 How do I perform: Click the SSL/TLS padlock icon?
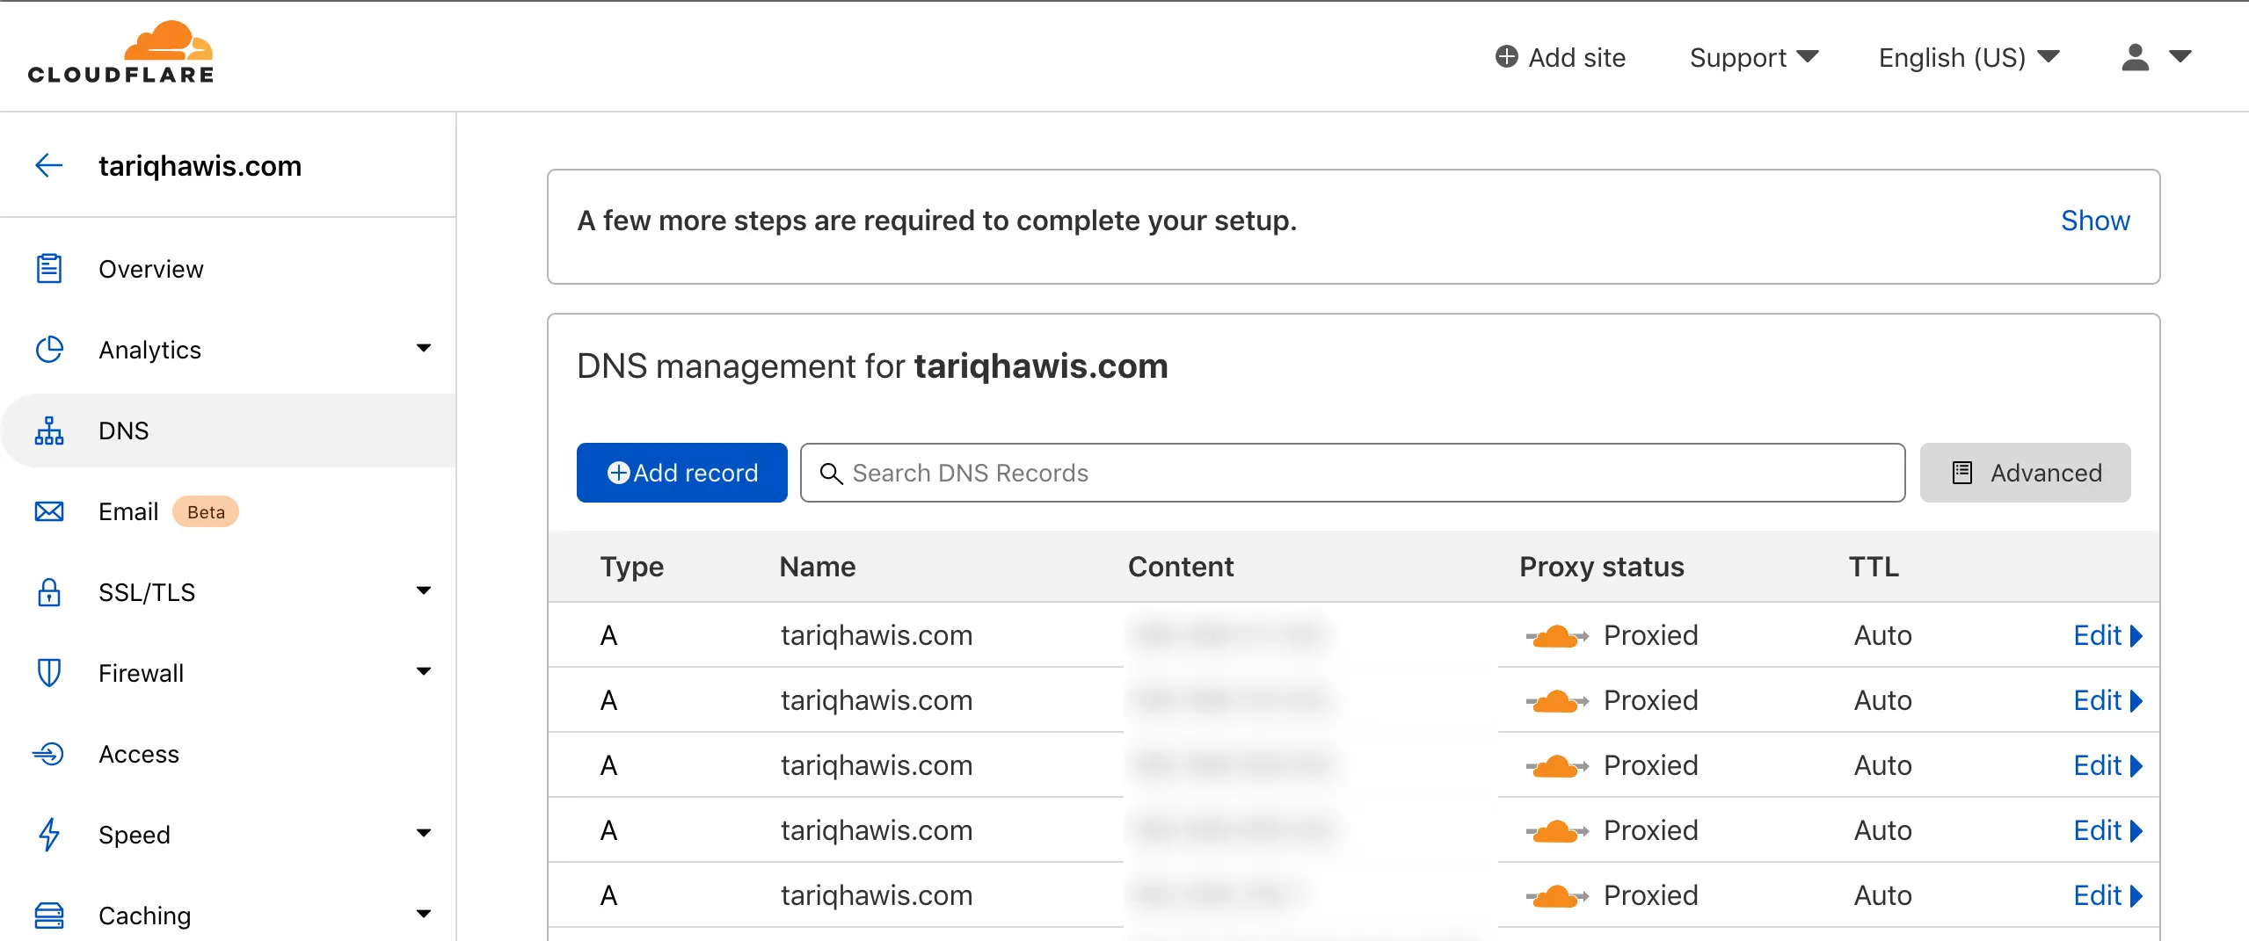coord(49,592)
